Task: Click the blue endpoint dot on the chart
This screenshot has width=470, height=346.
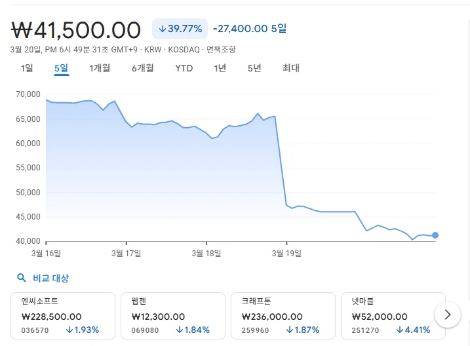Action: point(435,235)
